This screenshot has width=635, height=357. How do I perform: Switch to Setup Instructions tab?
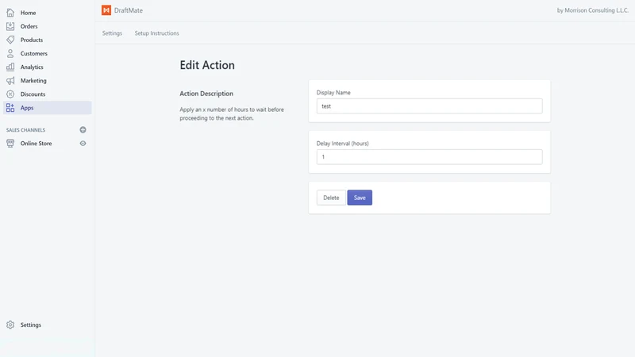tap(156, 33)
